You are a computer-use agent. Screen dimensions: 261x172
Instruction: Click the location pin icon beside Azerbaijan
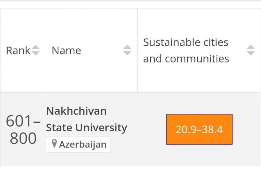tap(54, 144)
